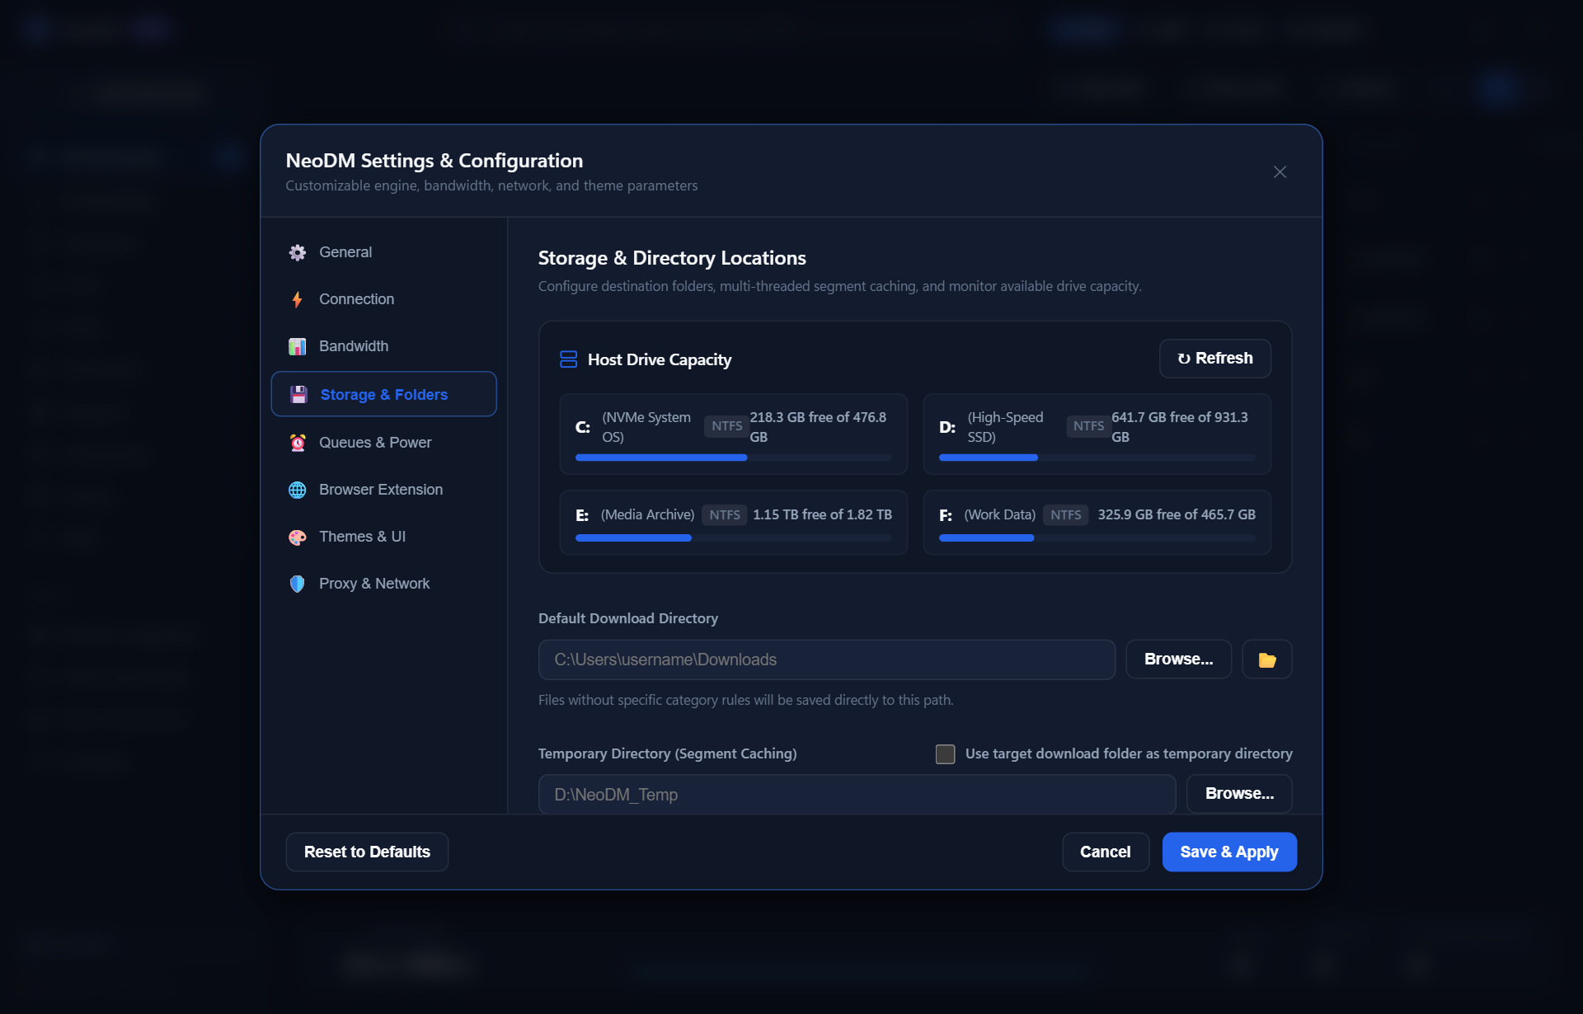This screenshot has width=1583, height=1014.
Task: Click Reset to Defaults
Action: point(367,852)
